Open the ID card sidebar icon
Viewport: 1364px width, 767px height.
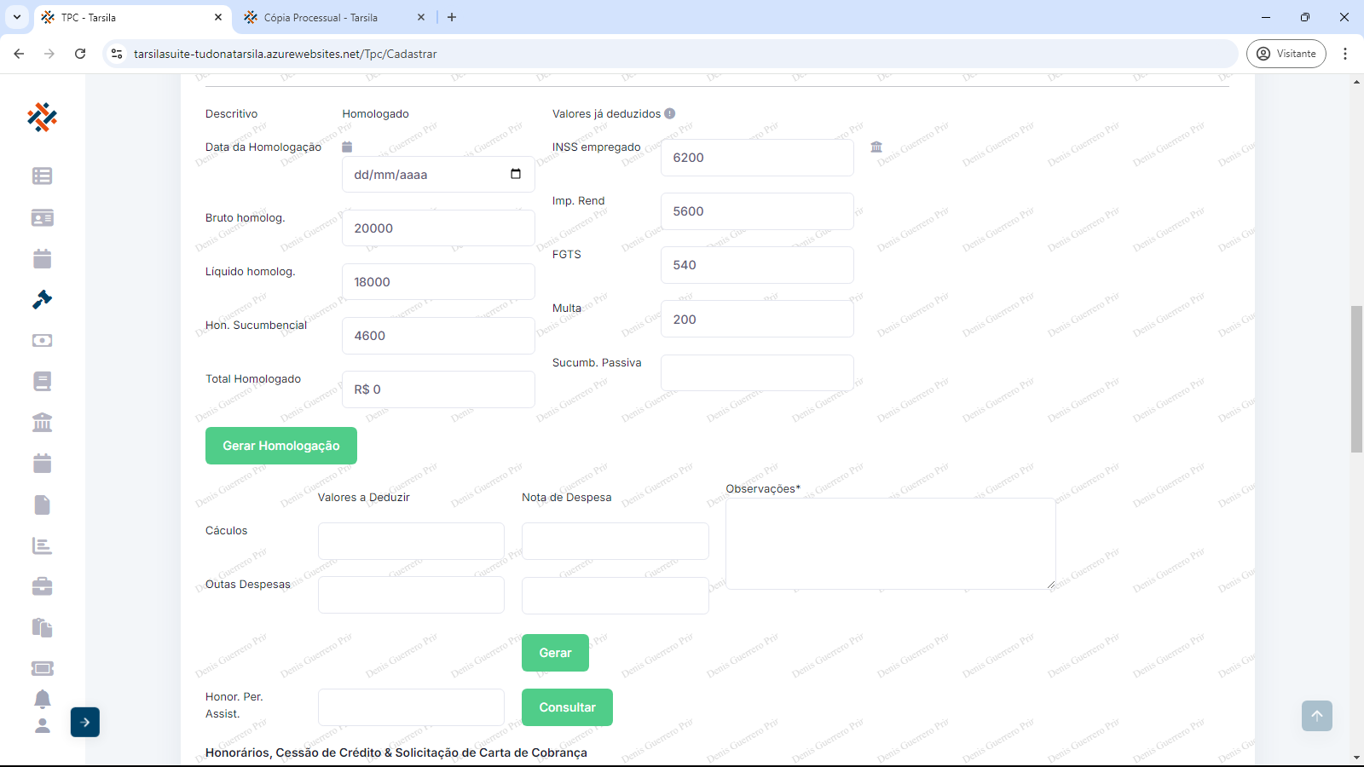[x=42, y=217]
